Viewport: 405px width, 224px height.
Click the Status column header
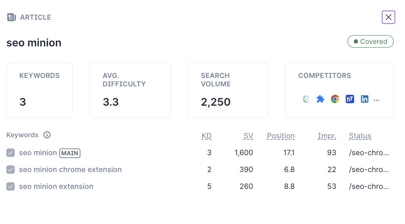360,136
